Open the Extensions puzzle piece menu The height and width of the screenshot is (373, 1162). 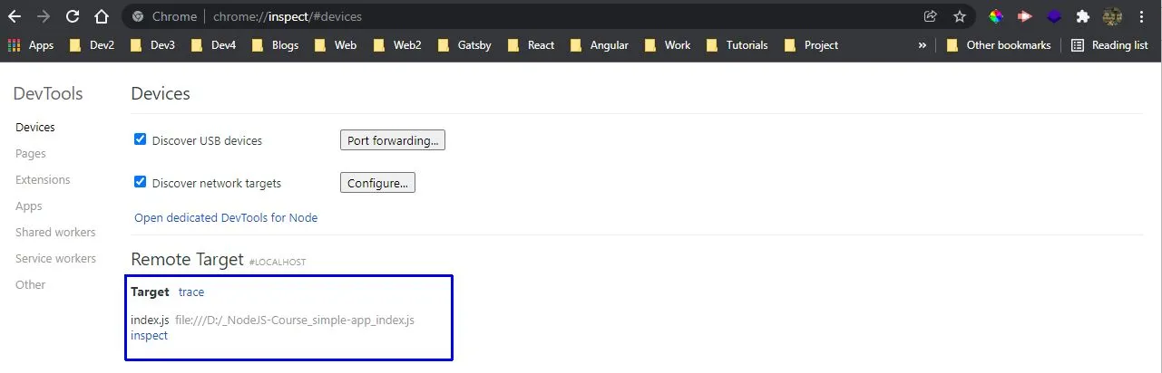(x=1082, y=16)
